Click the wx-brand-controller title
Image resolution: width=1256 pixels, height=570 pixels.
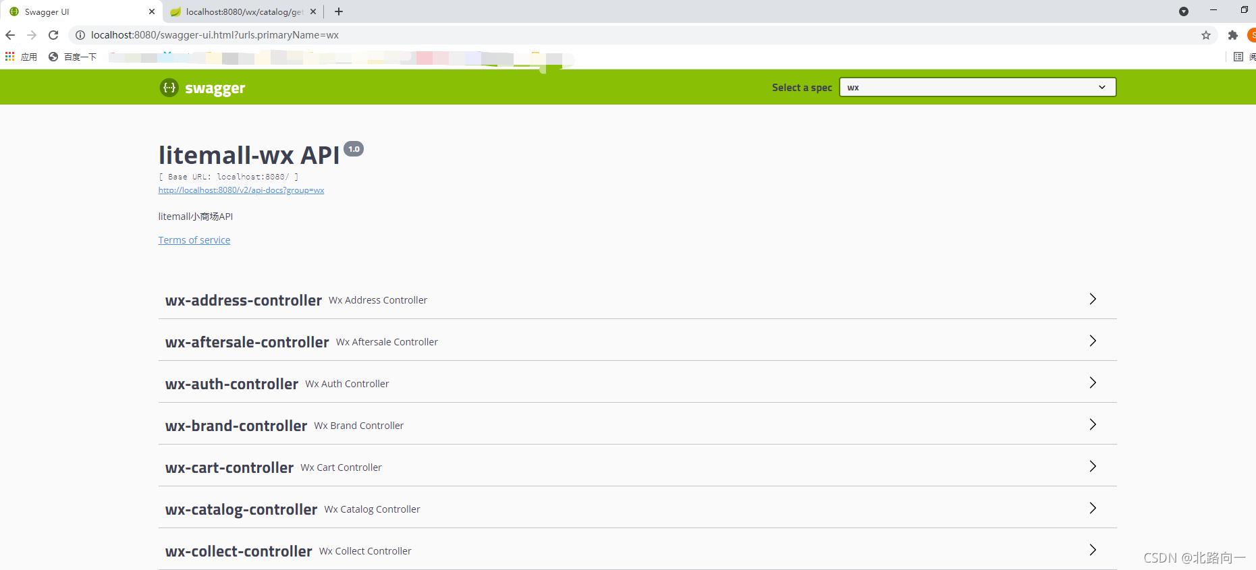(236, 426)
